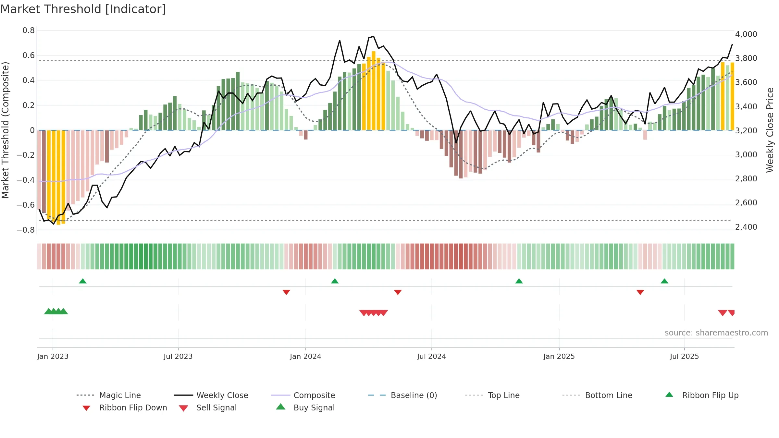Click the Jan 2023 x-axis label

click(53, 357)
